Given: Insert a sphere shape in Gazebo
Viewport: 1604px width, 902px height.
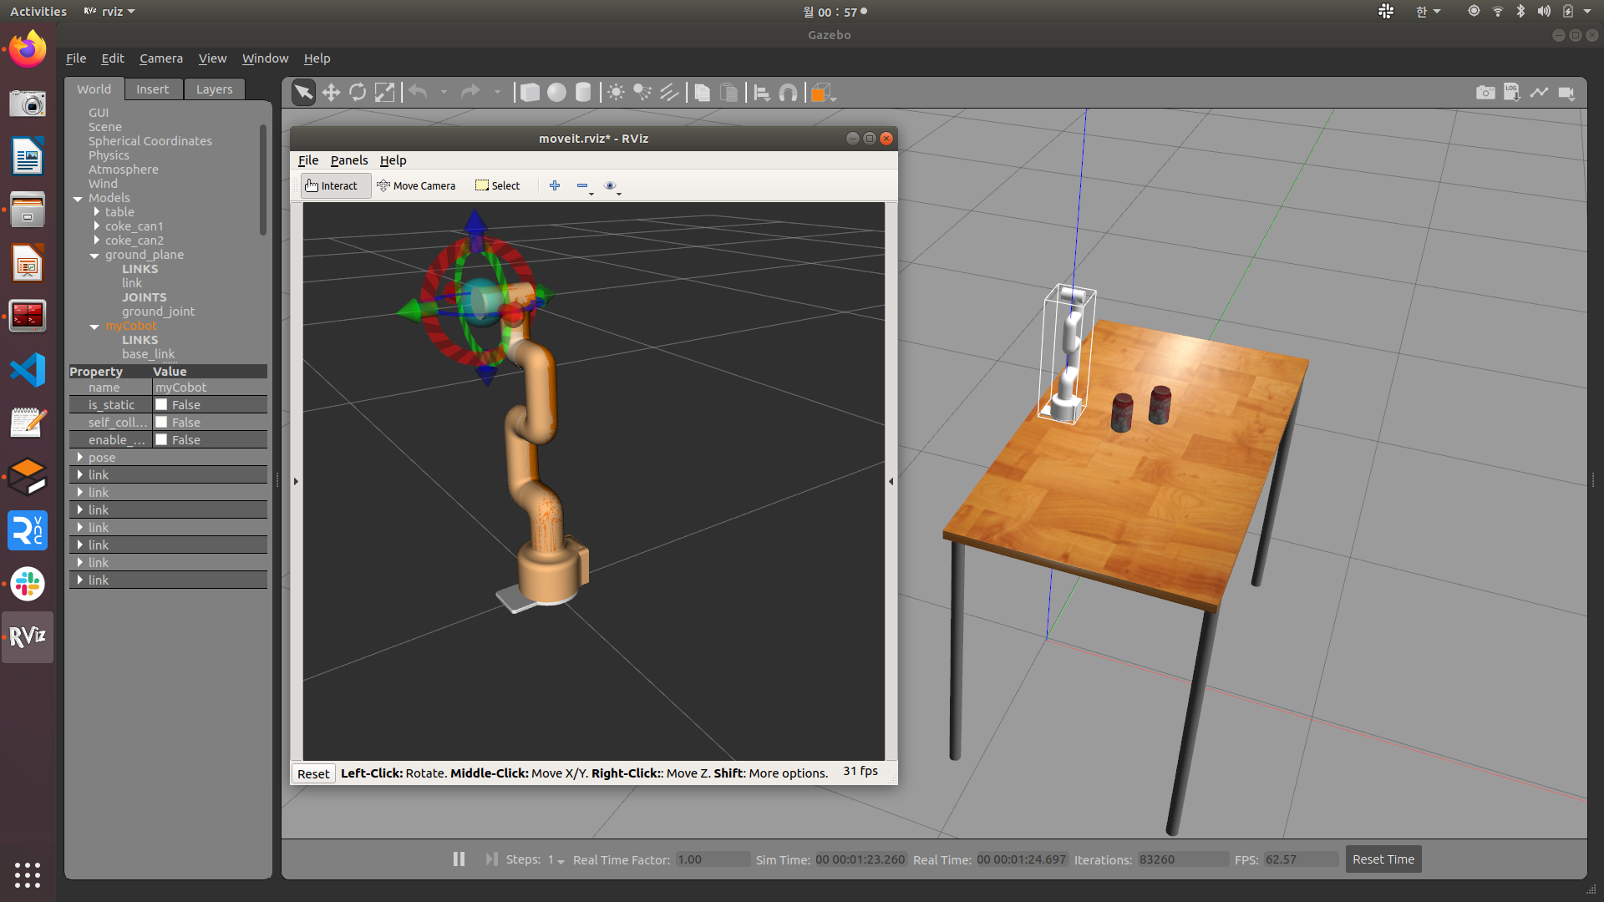Looking at the screenshot, I should tap(556, 92).
